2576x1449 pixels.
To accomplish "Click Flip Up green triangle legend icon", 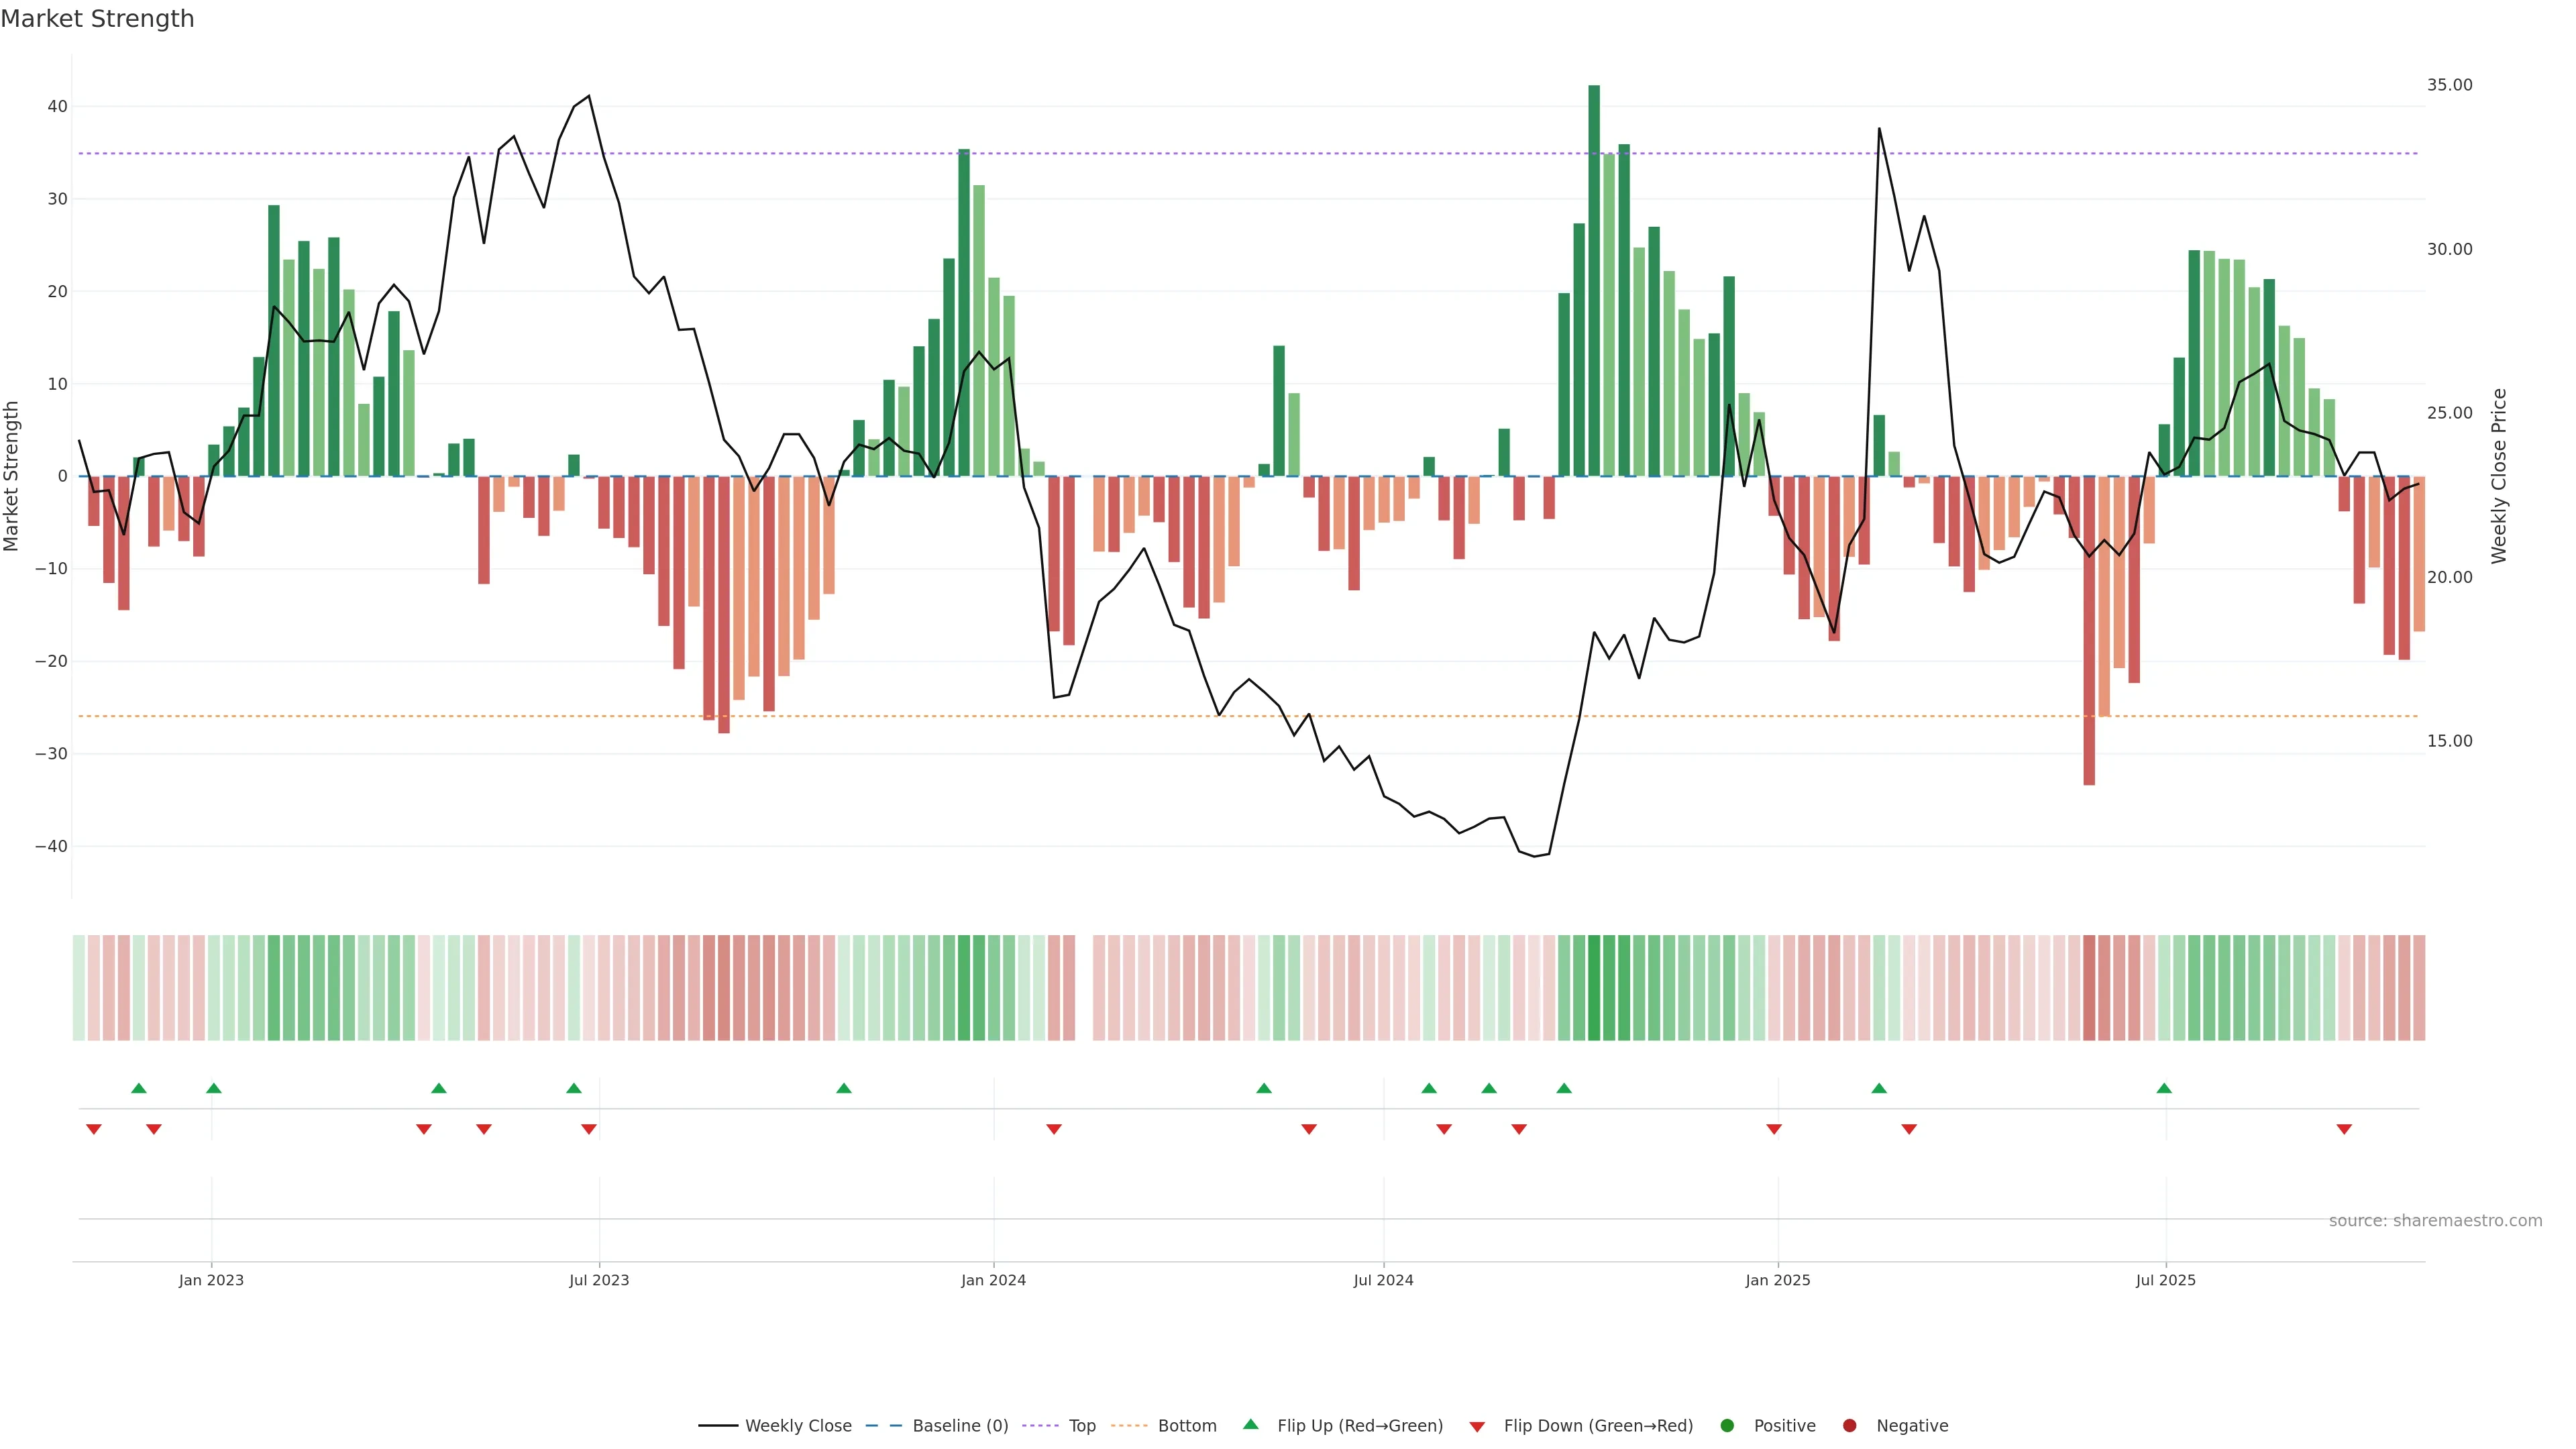I will coord(1250,1424).
